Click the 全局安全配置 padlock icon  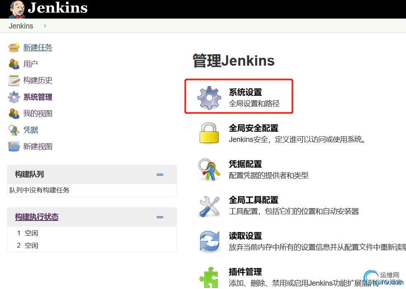(x=209, y=133)
